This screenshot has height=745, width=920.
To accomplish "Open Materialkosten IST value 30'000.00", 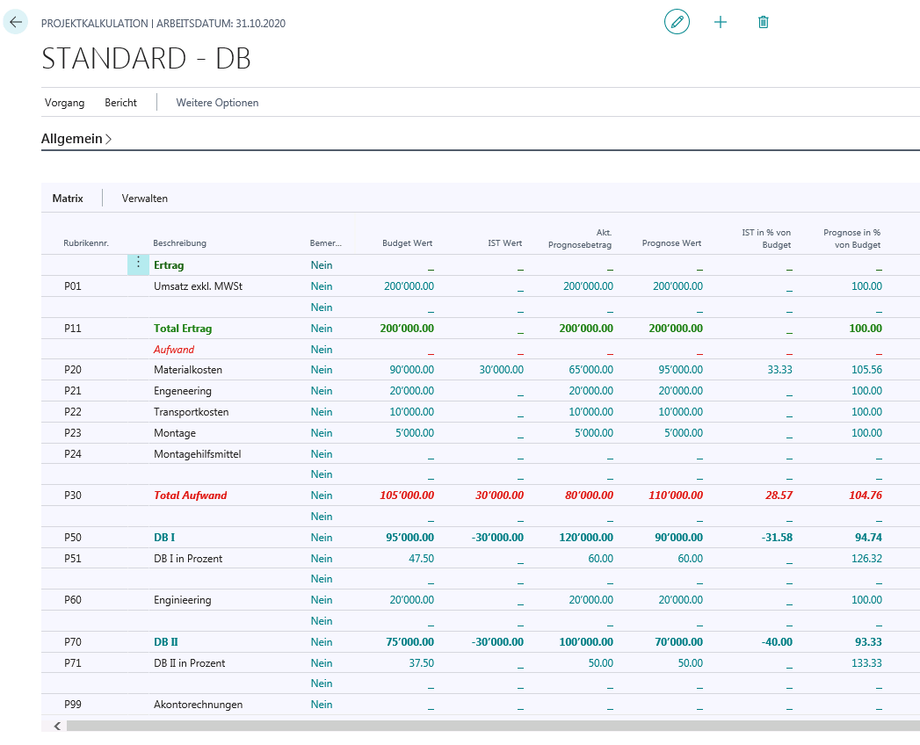I will (501, 370).
